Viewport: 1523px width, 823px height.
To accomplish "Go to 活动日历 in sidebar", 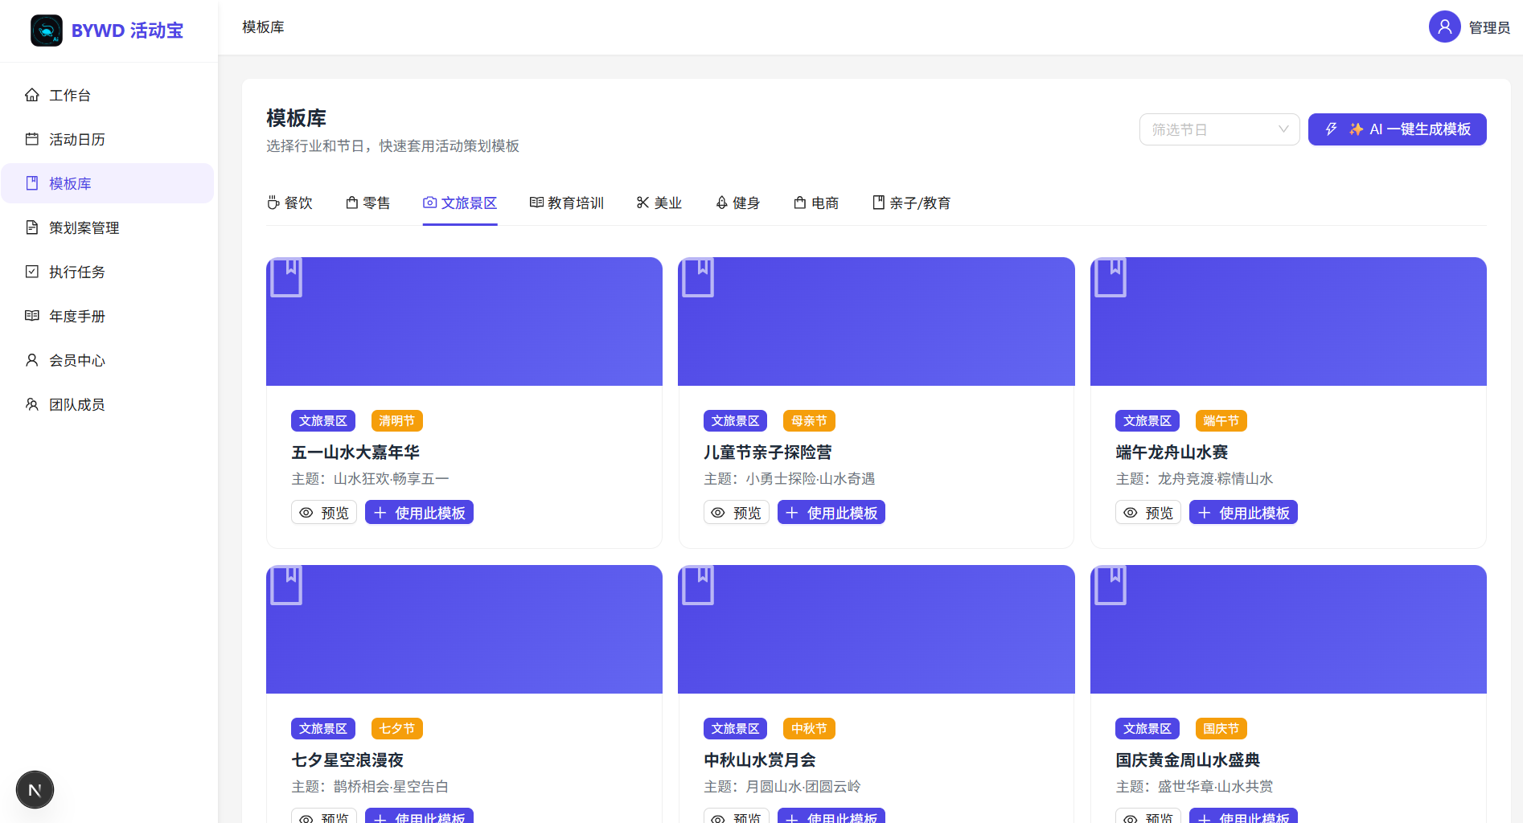I will [108, 139].
